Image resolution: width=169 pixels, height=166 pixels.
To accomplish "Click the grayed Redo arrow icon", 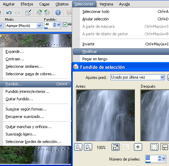I will (x=18, y=13).
